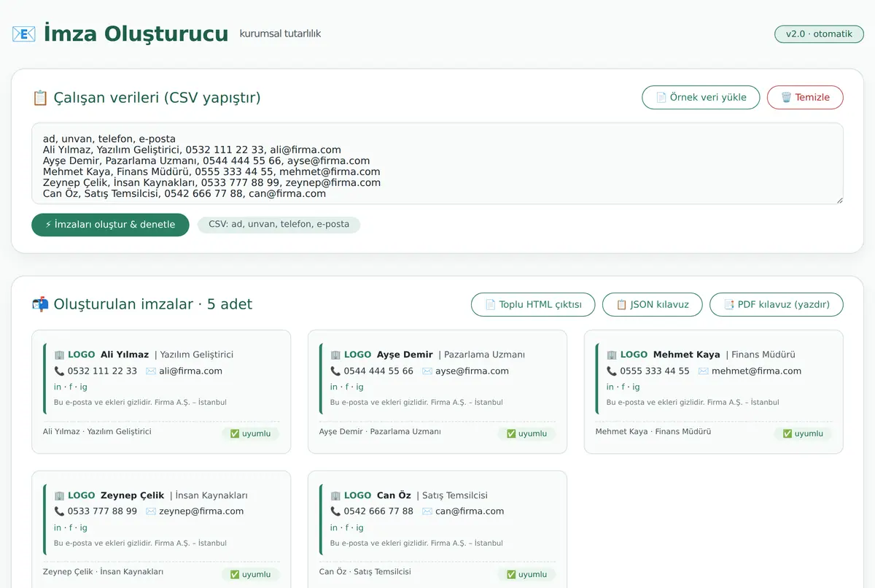
Task: Click the phone icon in Ali Yılmaz's signature
Action: coord(59,371)
